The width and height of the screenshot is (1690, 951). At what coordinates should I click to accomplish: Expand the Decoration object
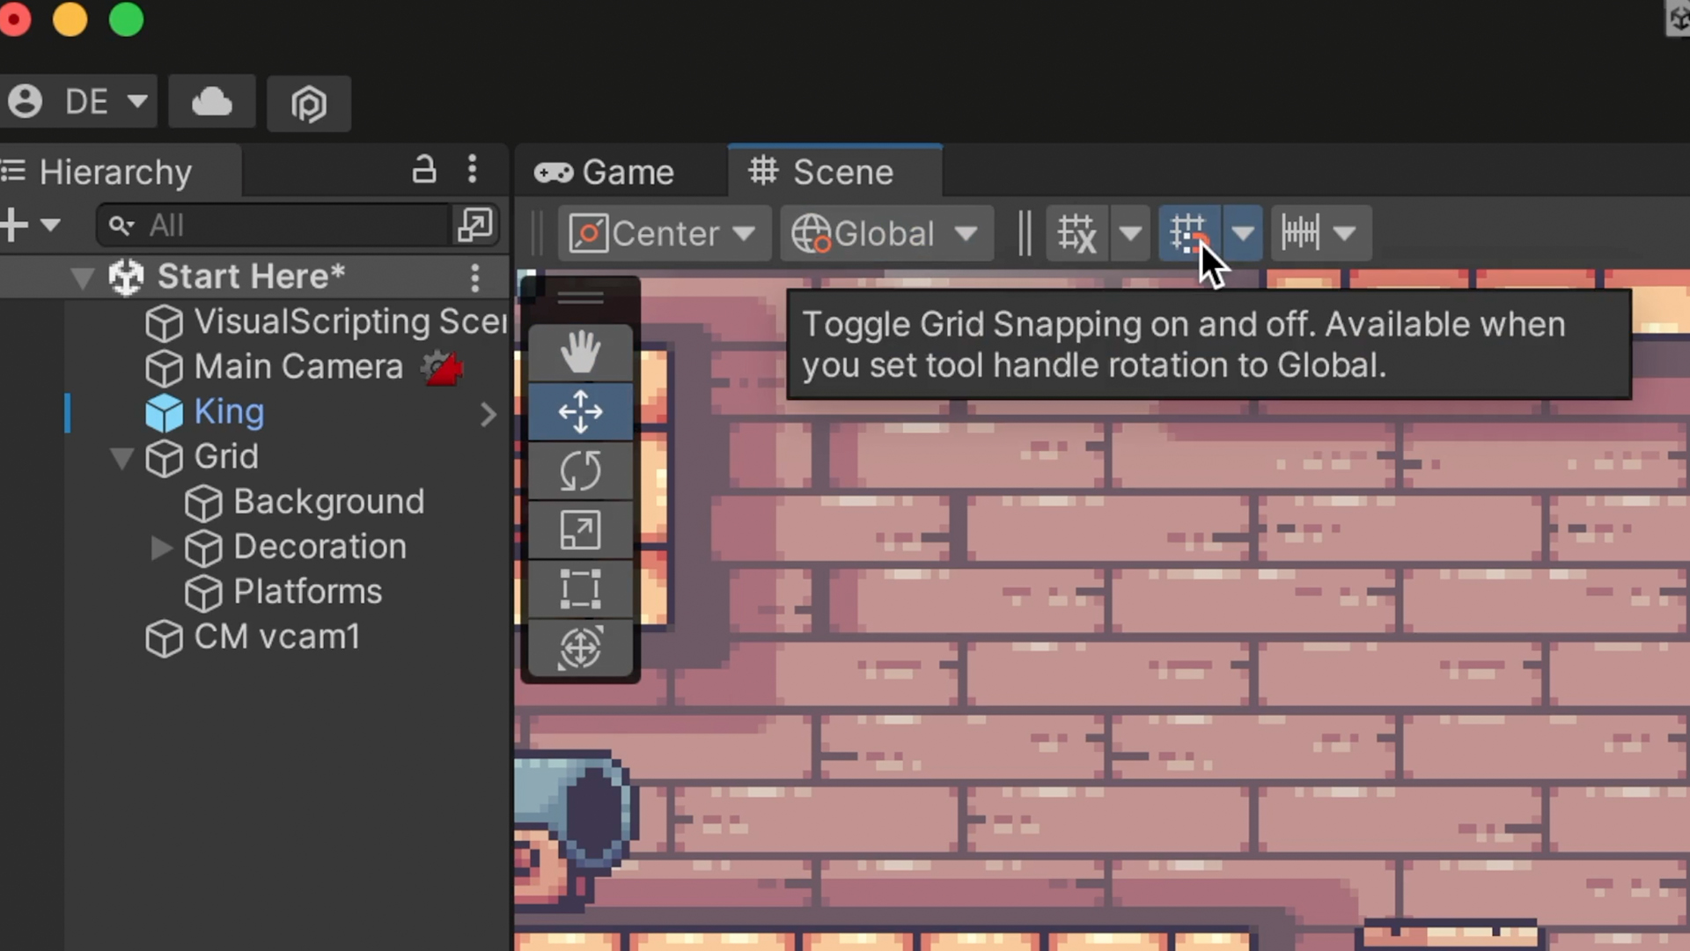tap(161, 548)
